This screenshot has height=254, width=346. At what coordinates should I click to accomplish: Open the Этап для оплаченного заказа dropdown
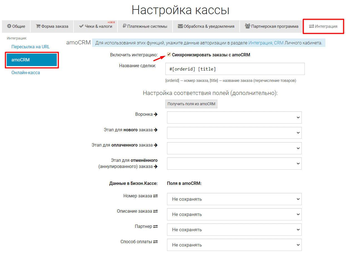(234, 148)
